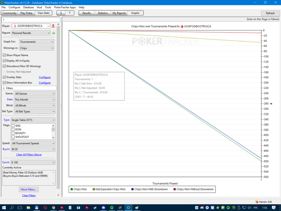Open the Date dropdown set to This Month
The width and height of the screenshot is (281, 211).
pyautogui.click(x=35, y=100)
